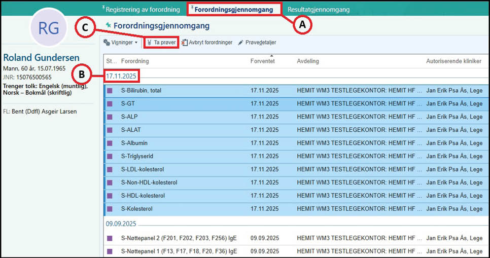
Task: Collapse the 17.11.2025 date group
Action: [121, 76]
